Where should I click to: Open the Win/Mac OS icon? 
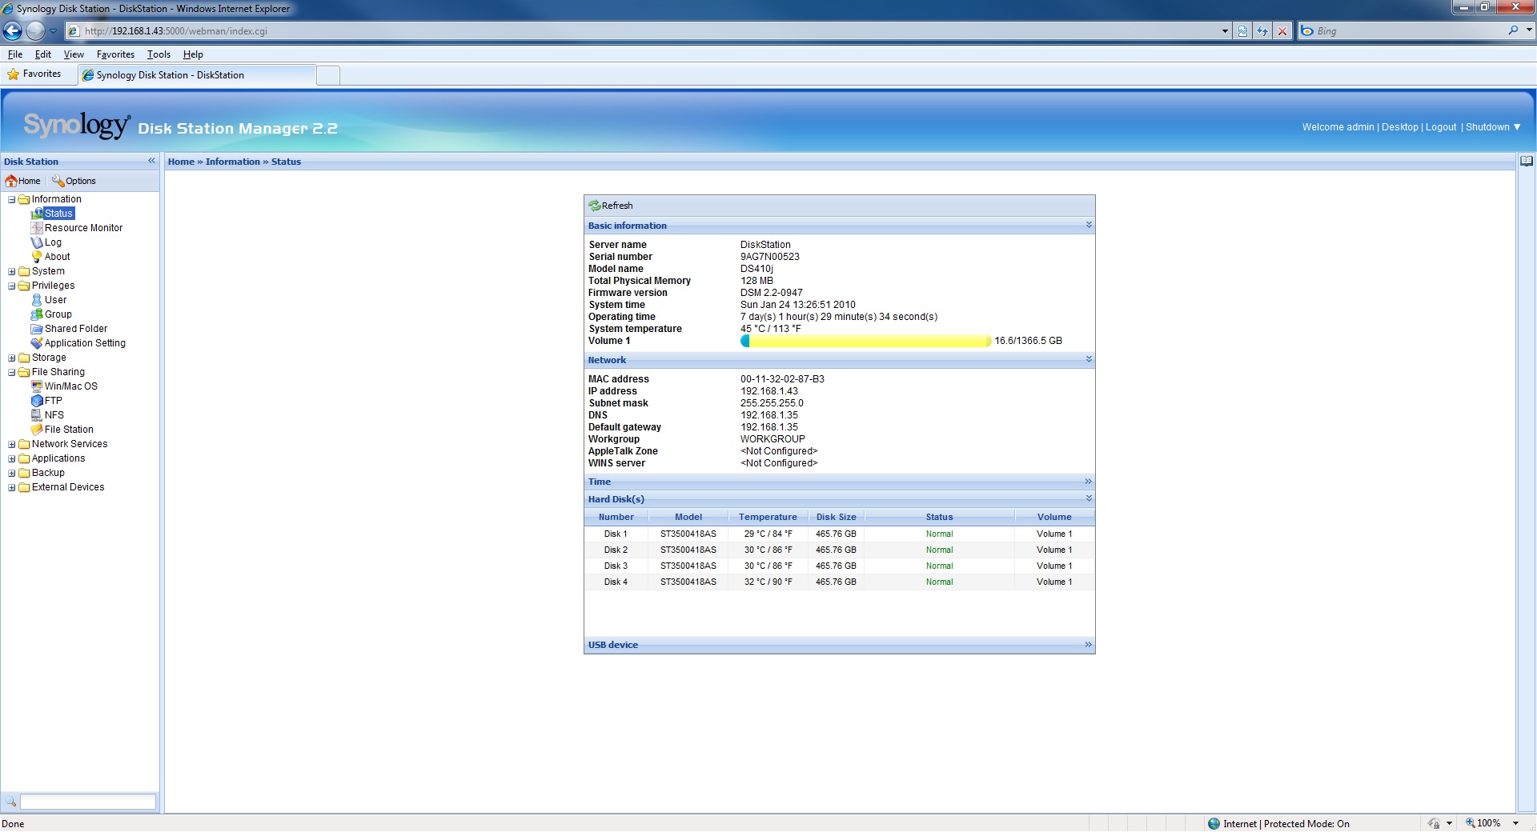[37, 386]
